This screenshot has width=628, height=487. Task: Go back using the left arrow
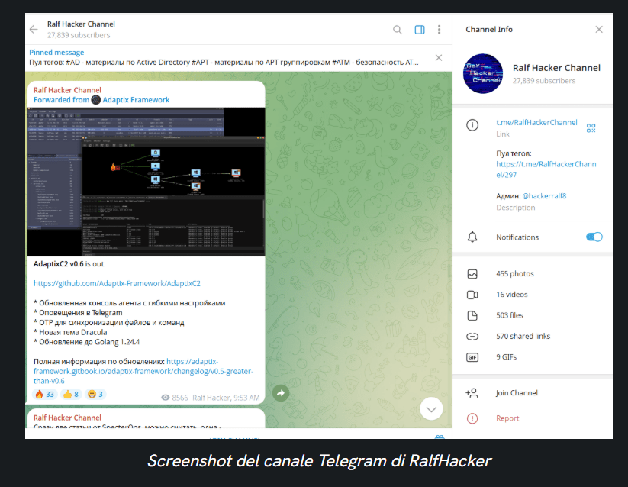click(x=32, y=29)
